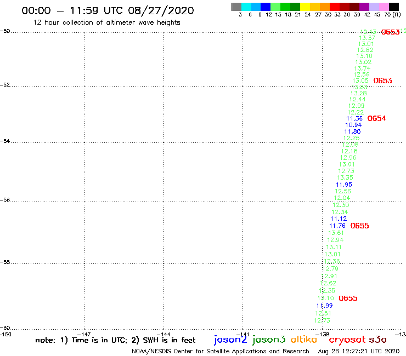The image size is (406, 356).
Task: Click the blue wave height value 11.95
Action: coord(344,185)
